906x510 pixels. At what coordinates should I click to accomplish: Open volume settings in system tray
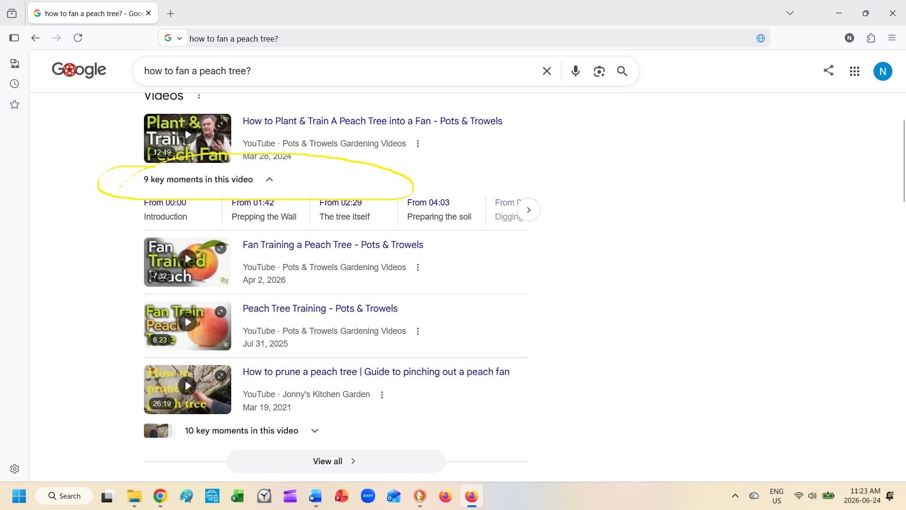812,496
